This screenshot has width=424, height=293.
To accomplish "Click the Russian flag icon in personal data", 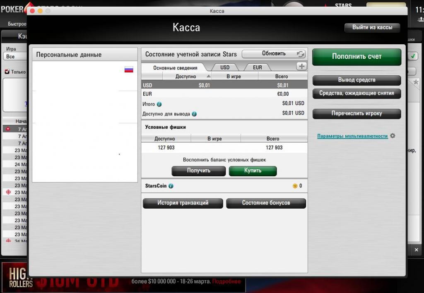I will click(129, 70).
